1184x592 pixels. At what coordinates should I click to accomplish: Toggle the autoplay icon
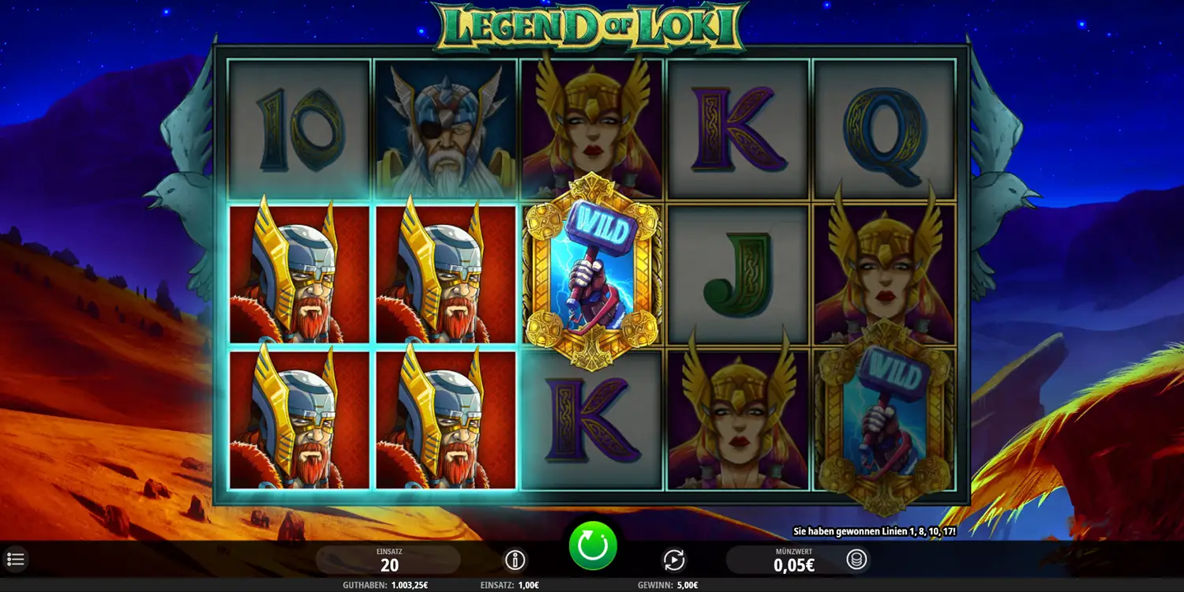[673, 560]
